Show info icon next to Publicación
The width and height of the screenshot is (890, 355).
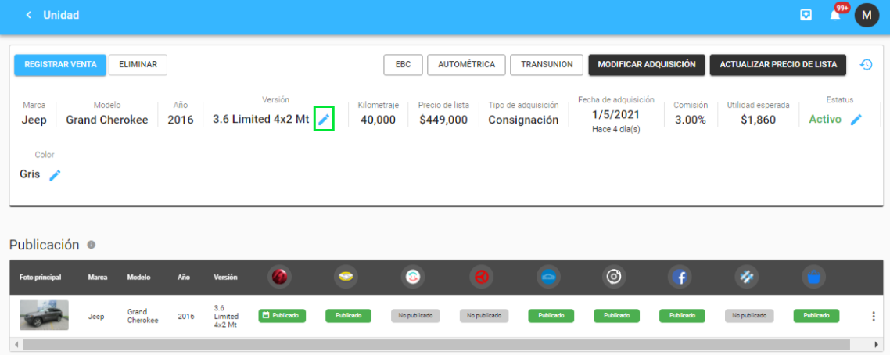click(91, 245)
